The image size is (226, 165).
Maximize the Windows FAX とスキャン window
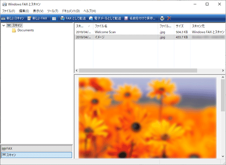click(207, 4)
